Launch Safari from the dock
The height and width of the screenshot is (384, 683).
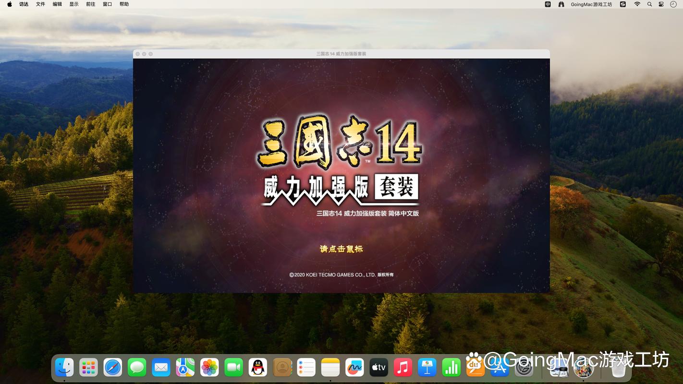(113, 368)
